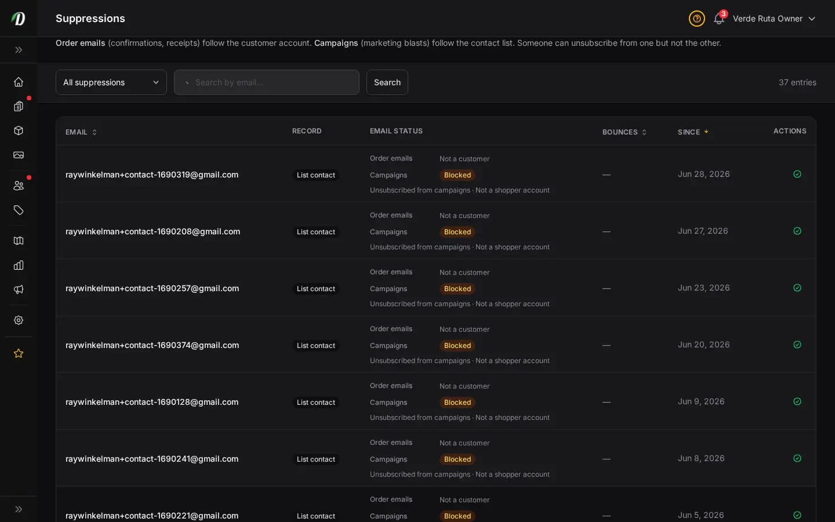This screenshot has width=835, height=522.
Task: Open the marketing megaphone sidebar icon
Action: click(x=19, y=289)
